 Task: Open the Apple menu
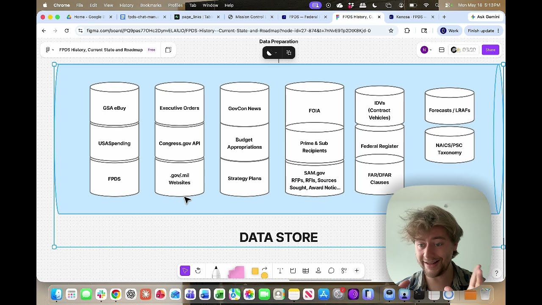pyautogui.click(x=45, y=5)
